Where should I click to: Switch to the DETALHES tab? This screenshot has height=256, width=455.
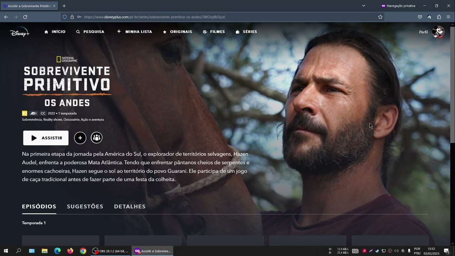coord(130,207)
